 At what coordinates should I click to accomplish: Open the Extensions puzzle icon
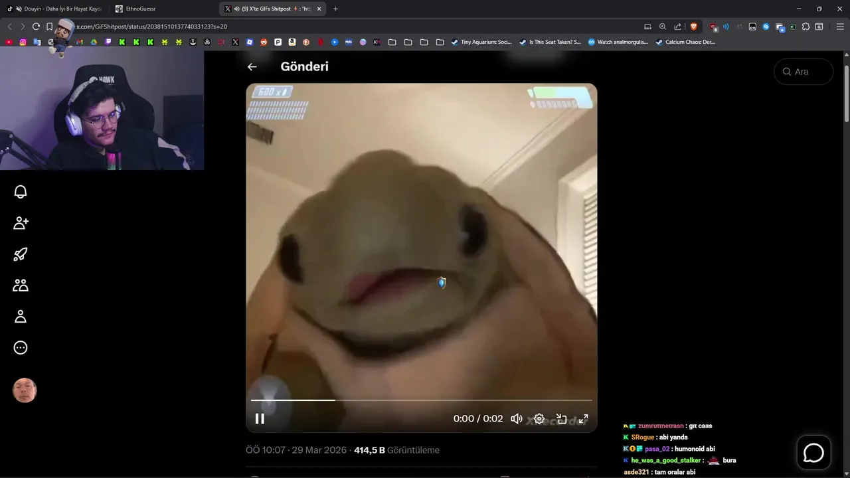coord(806,27)
